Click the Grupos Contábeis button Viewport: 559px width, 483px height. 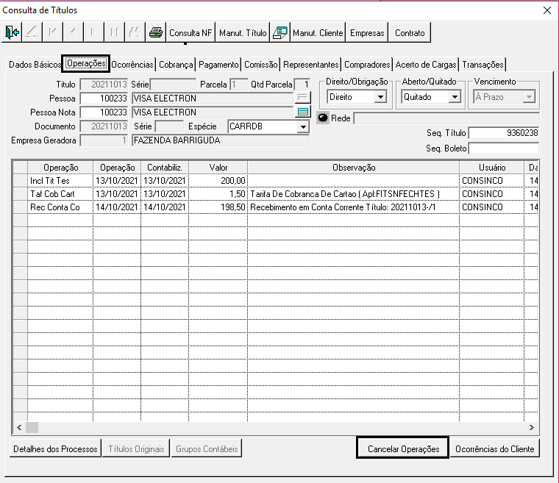click(x=207, y=448)
